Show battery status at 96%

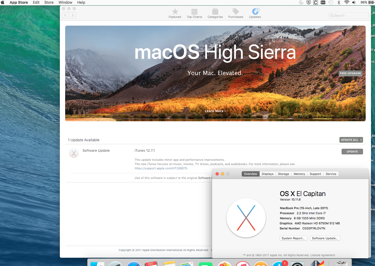coord(367,2)
